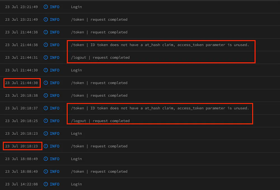Click the info icon on the 21:44:30 /token request completed row
The height and width of the screenshot is (190, 280).
pyautogui.click(x=46, y=83)
